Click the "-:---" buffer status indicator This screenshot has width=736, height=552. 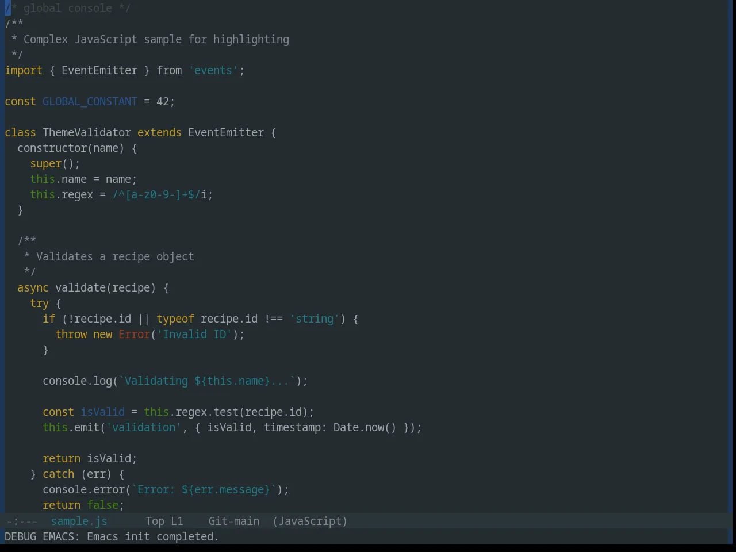22,521
